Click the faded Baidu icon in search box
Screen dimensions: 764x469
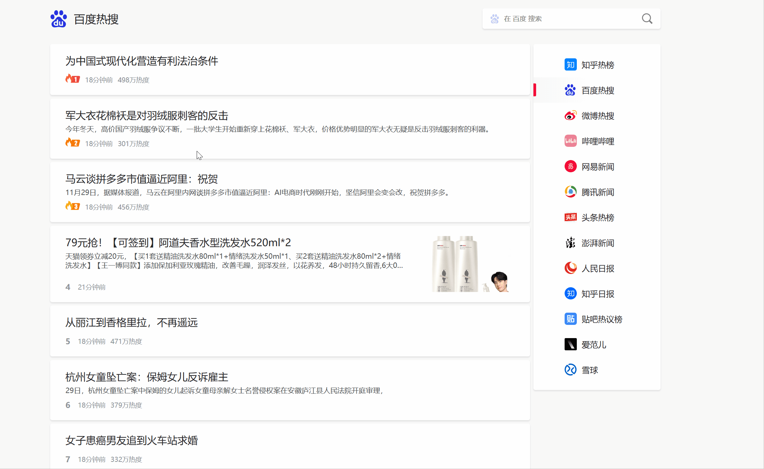click(495, 19)
